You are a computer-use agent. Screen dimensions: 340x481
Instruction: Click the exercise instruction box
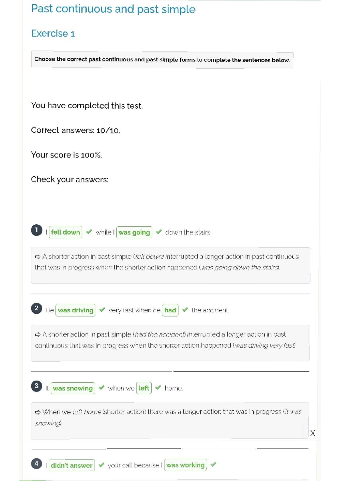click(162, 60)
